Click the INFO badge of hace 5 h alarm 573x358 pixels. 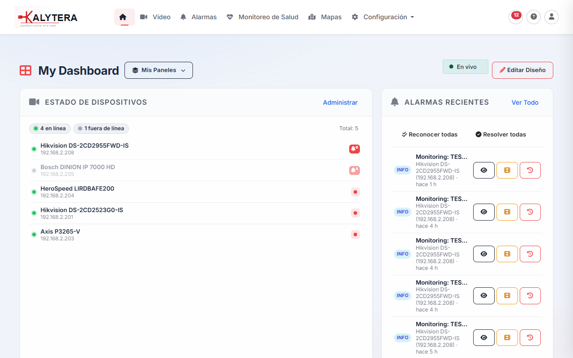point(402,337)
